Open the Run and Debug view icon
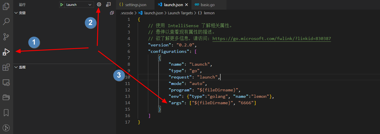 (x=6, y=52)
